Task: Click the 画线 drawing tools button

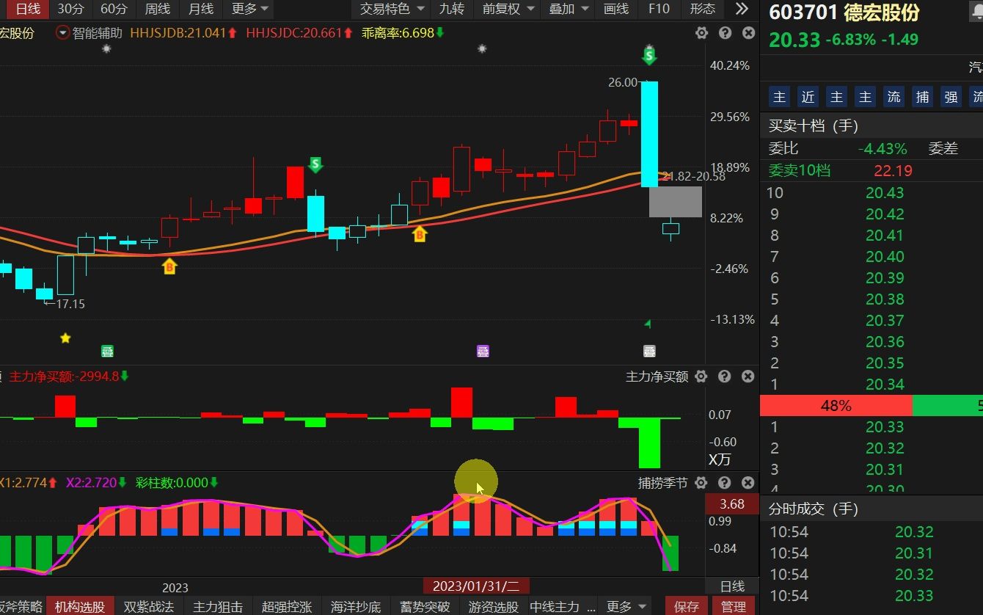Action: click(x=616, y=9)
